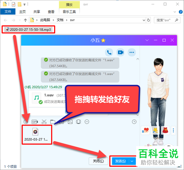Open chat history clock icon
184x170 pixels.
point(134,122)
